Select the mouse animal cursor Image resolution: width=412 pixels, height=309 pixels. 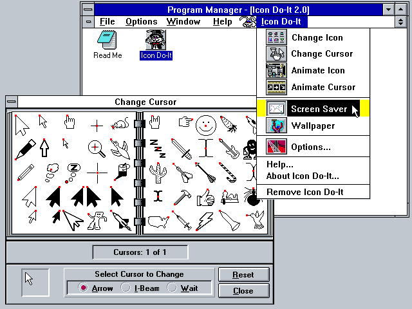(x=120, y=123)
